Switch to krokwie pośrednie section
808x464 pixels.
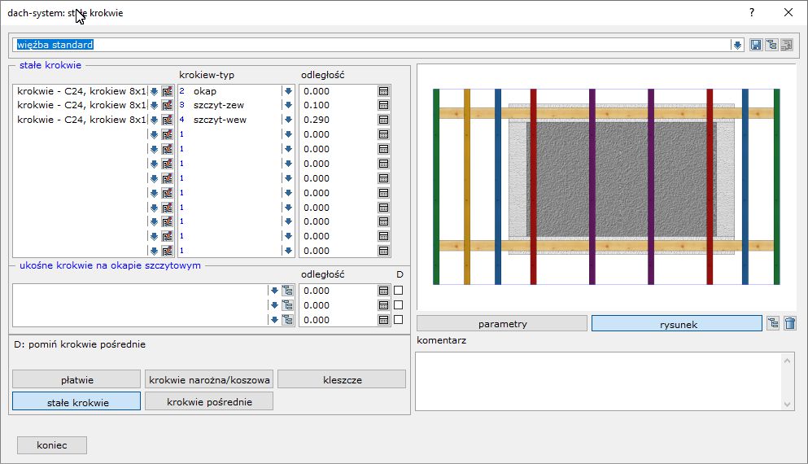click(209, 401)
